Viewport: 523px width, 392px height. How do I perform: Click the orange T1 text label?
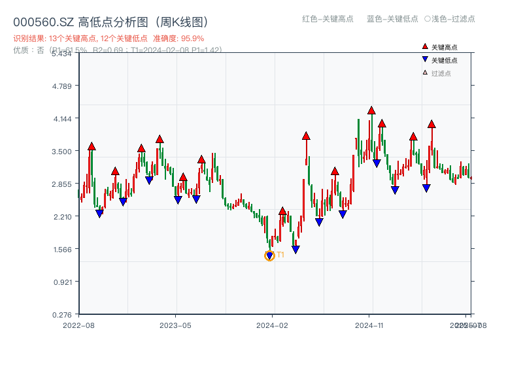280,255
